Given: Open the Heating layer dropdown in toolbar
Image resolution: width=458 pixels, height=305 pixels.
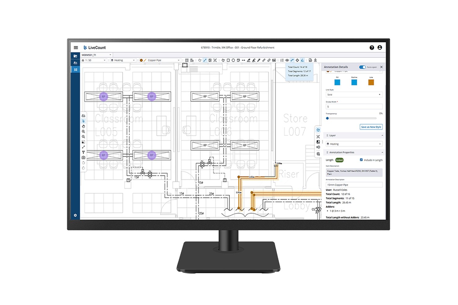Looking at the screenshot, I should coord(123,60).
